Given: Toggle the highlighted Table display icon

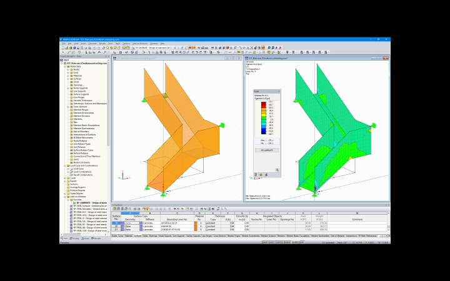Looking at the screenshot, I should click(x=128, y=47).
